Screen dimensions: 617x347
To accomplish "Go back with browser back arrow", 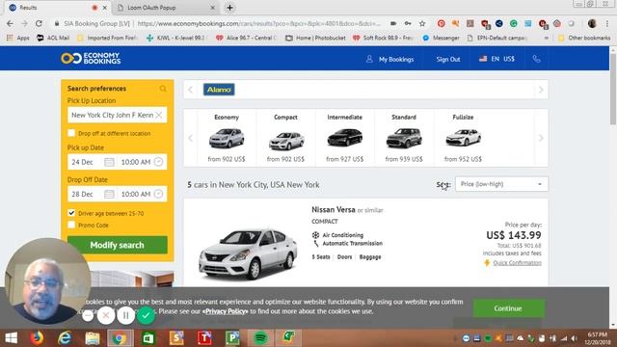I will pos(10,23).
